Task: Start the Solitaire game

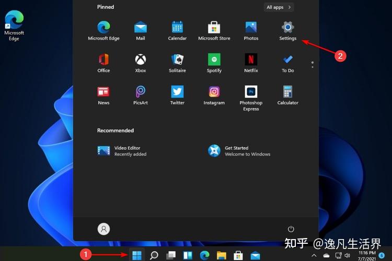Action: click(177, 63)
